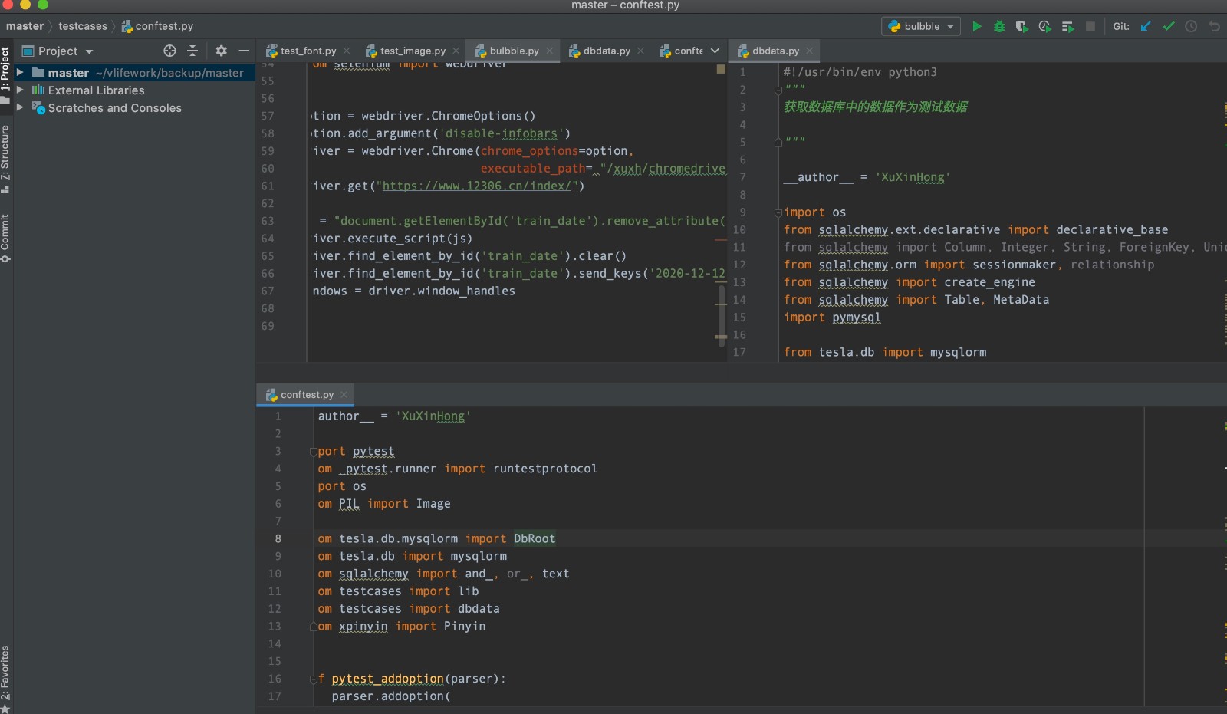Expand the master project folder
This screenshot has width=1227, height=714.
click(20, 73)
